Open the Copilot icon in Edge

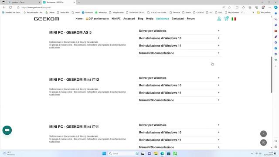tap(276, 7)
